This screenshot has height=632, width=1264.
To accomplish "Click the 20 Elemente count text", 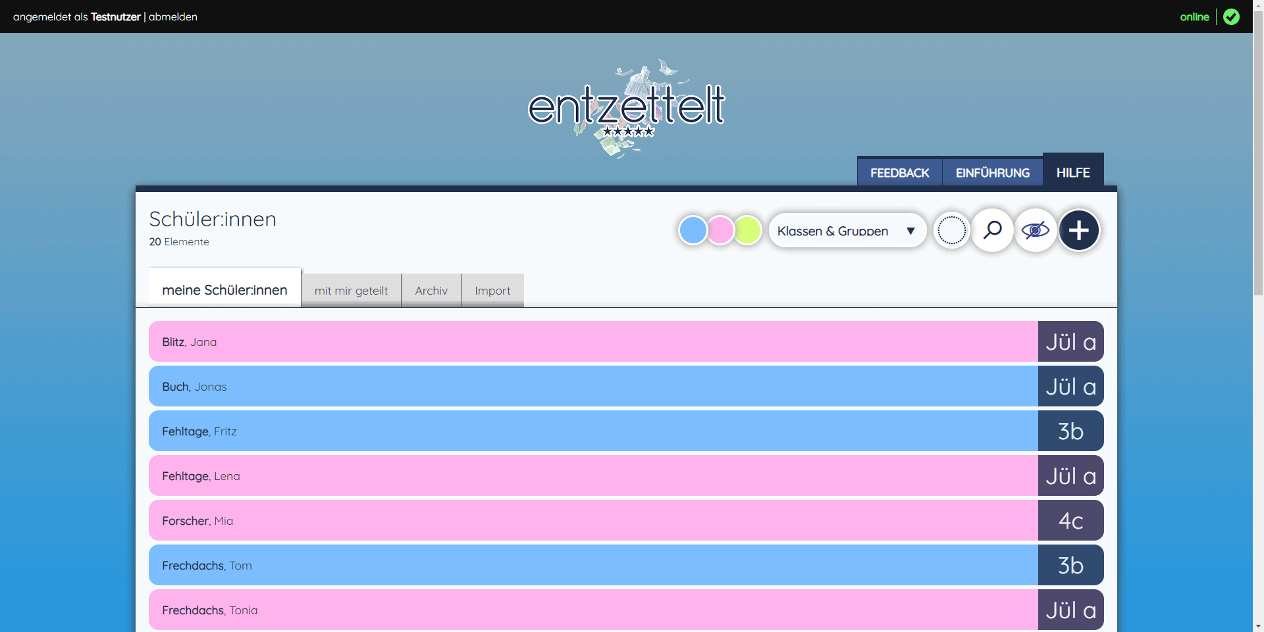I will click(179, 241).
